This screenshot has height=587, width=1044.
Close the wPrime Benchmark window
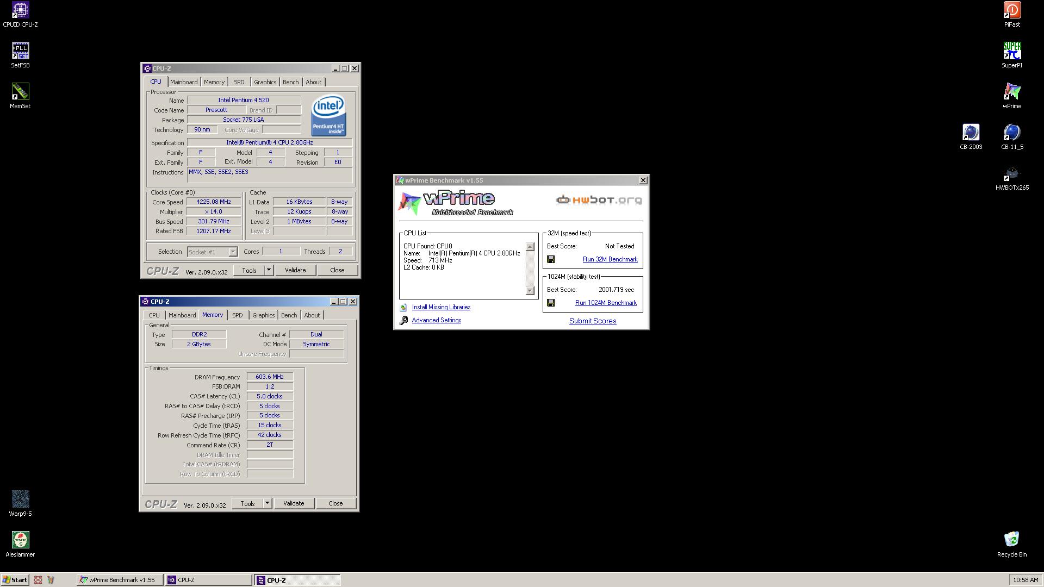tap(643, 180)
